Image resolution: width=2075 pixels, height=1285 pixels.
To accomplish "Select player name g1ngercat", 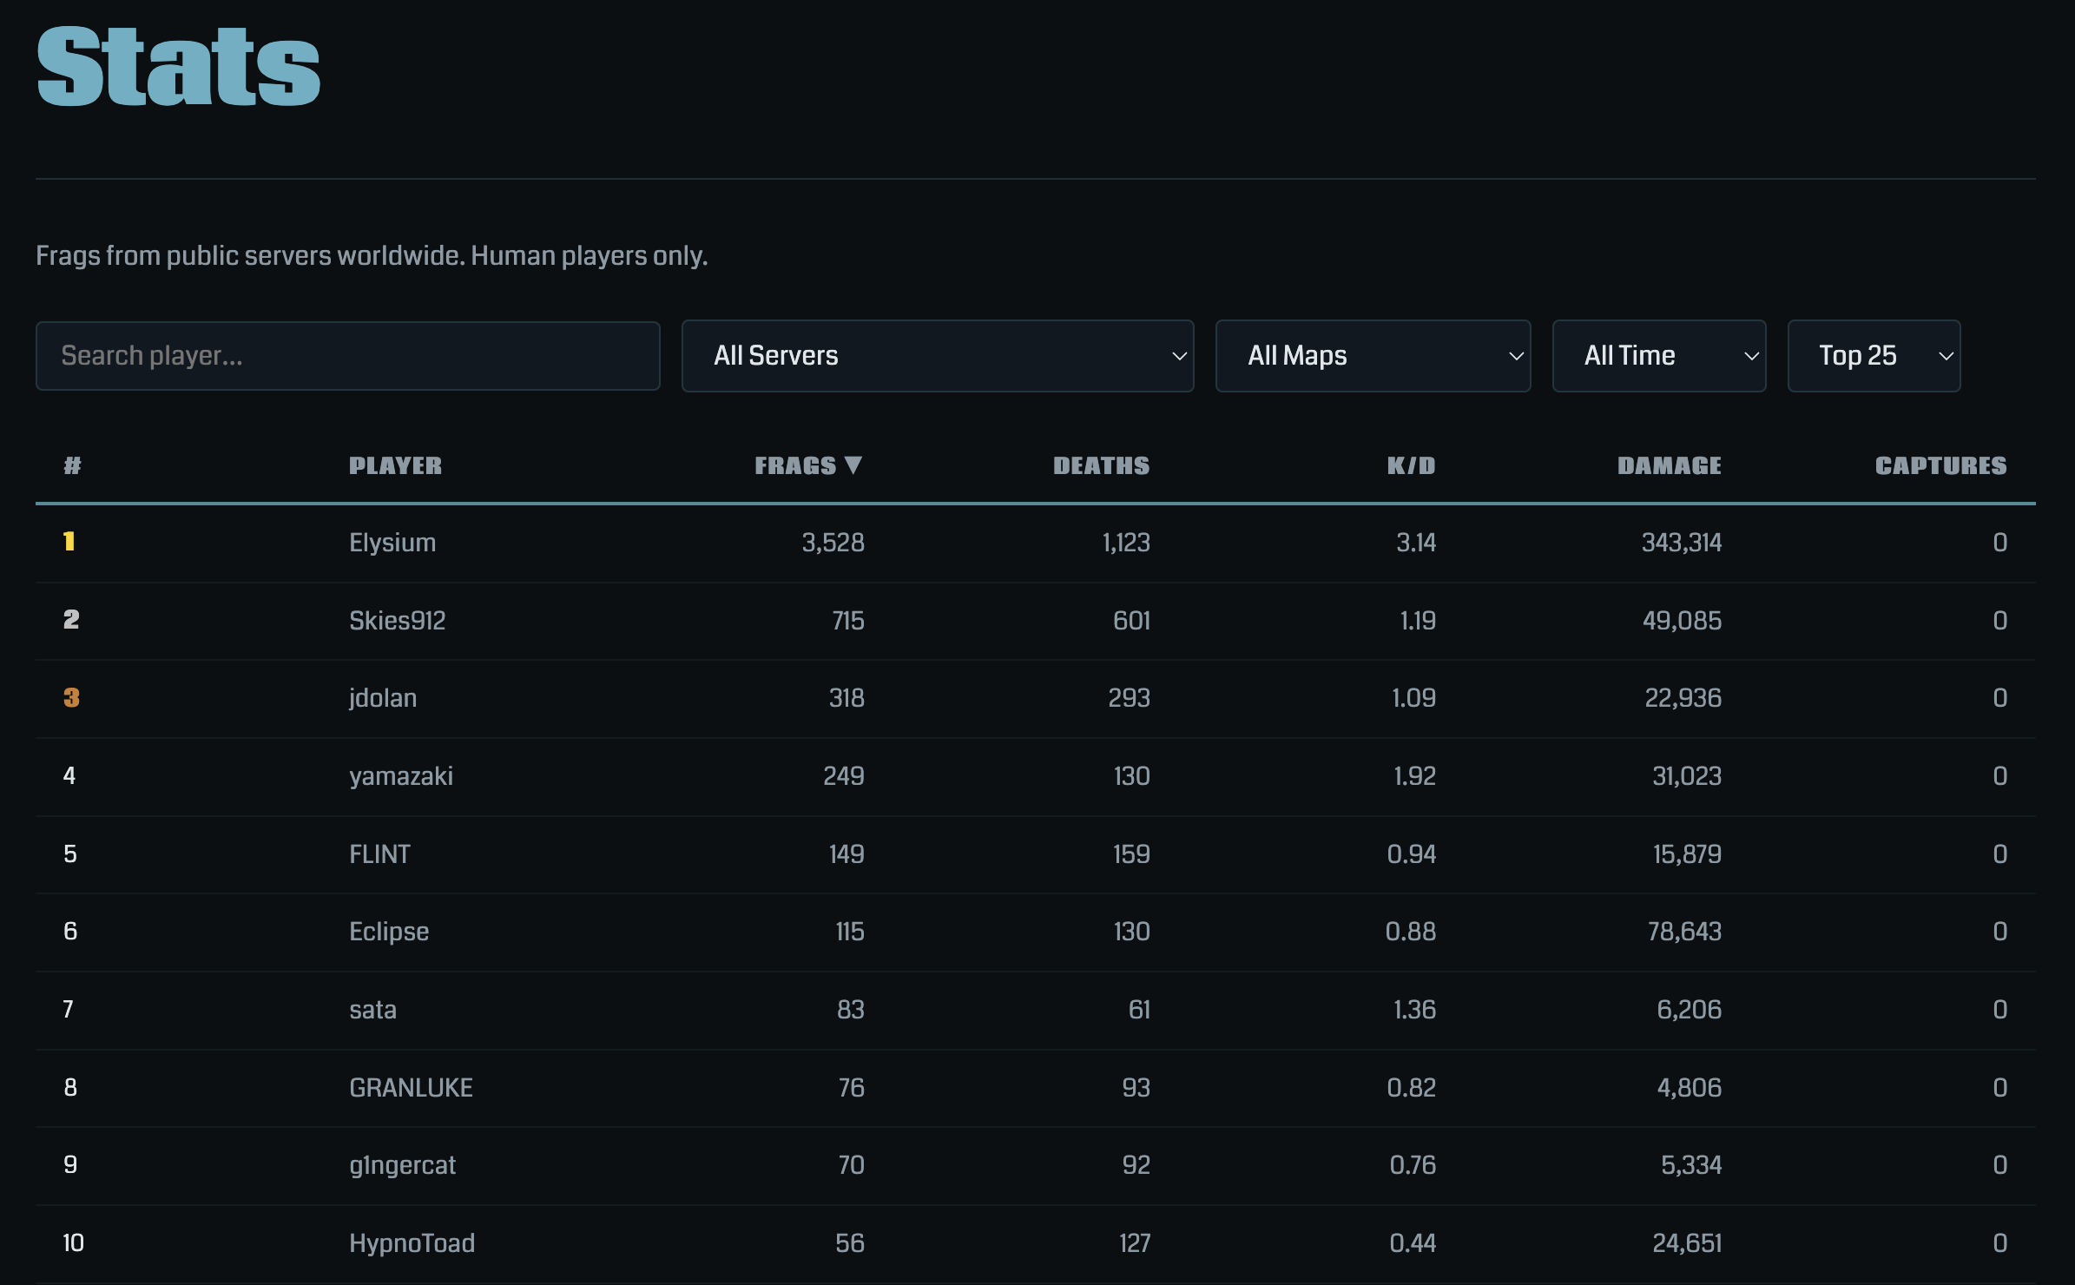I will click(402, 1165).
